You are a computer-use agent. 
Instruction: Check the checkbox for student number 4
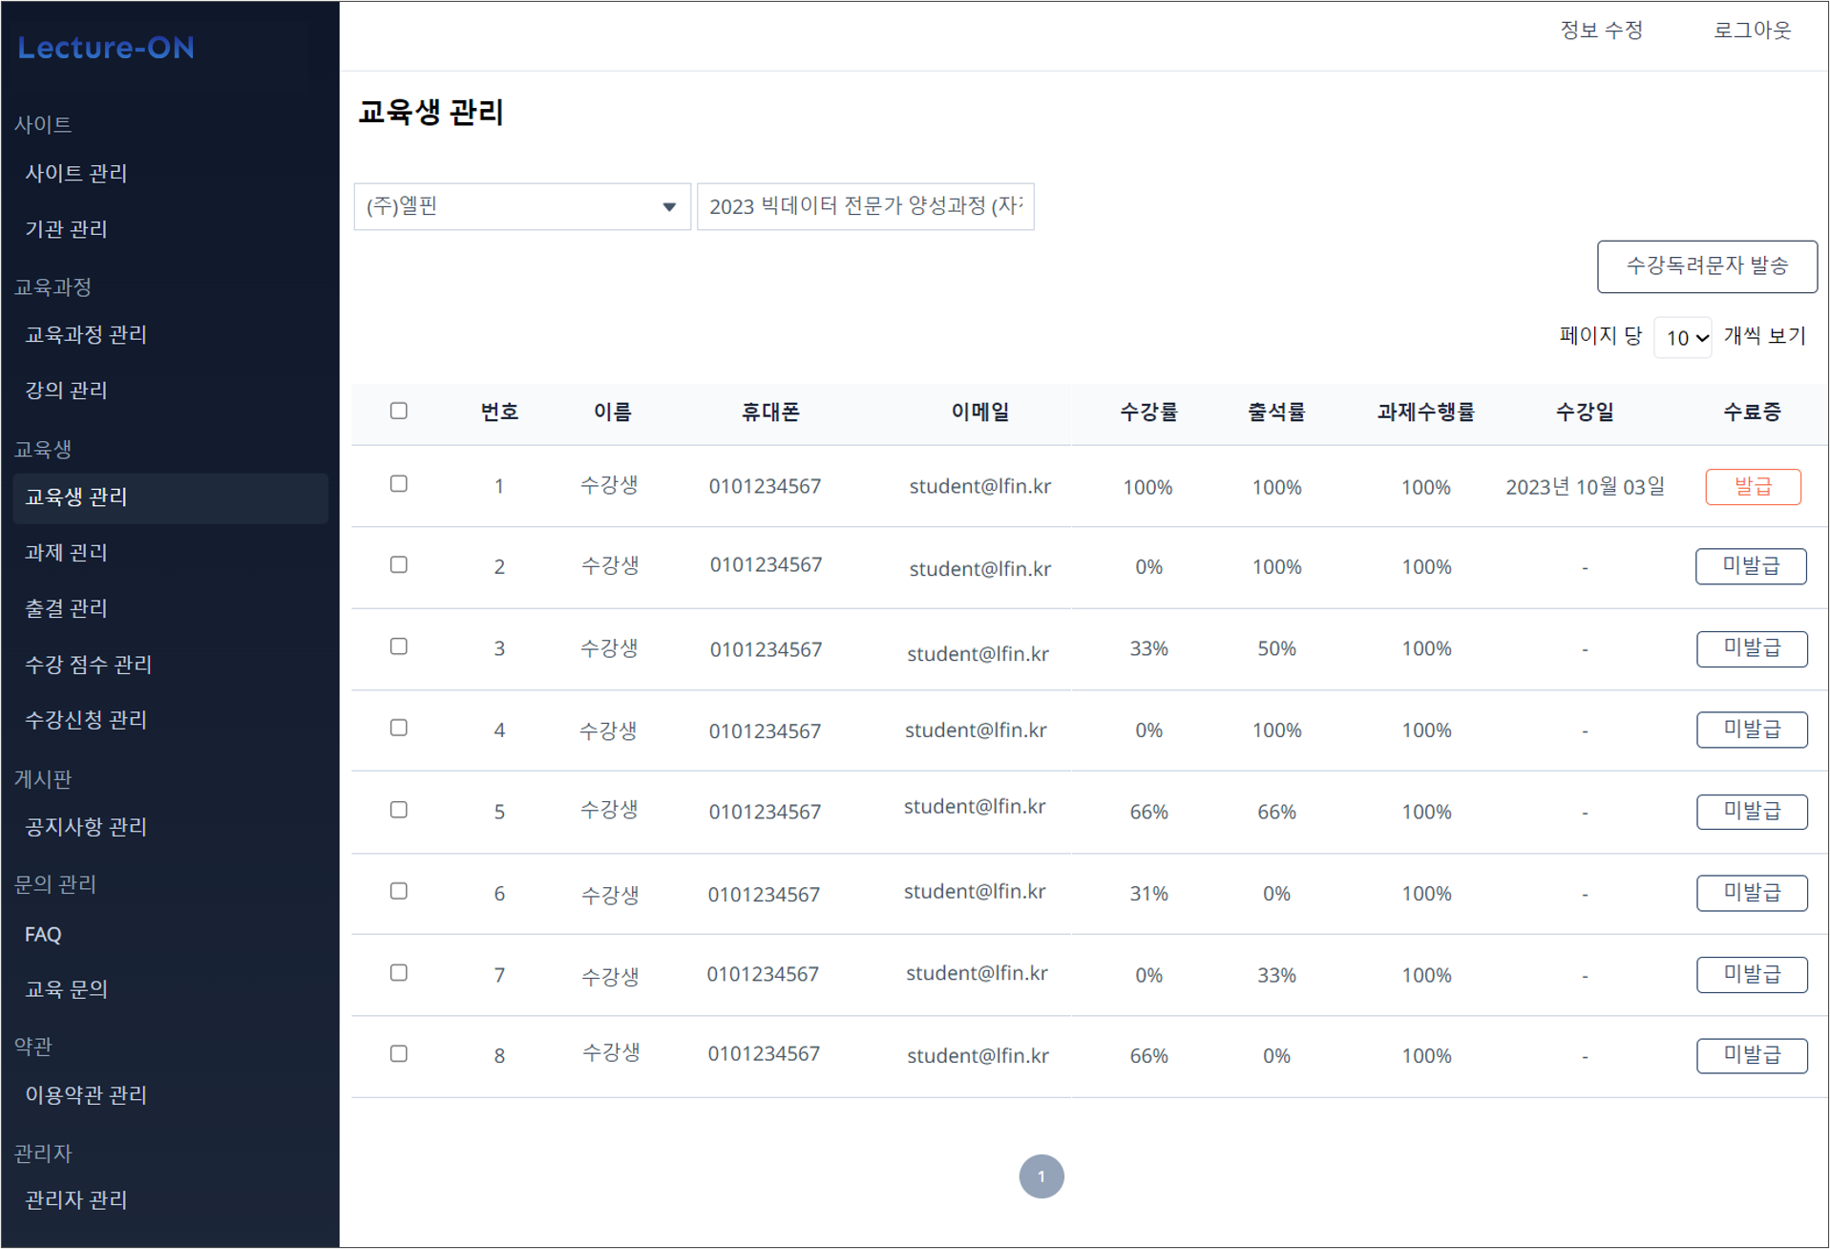(399, 728)
